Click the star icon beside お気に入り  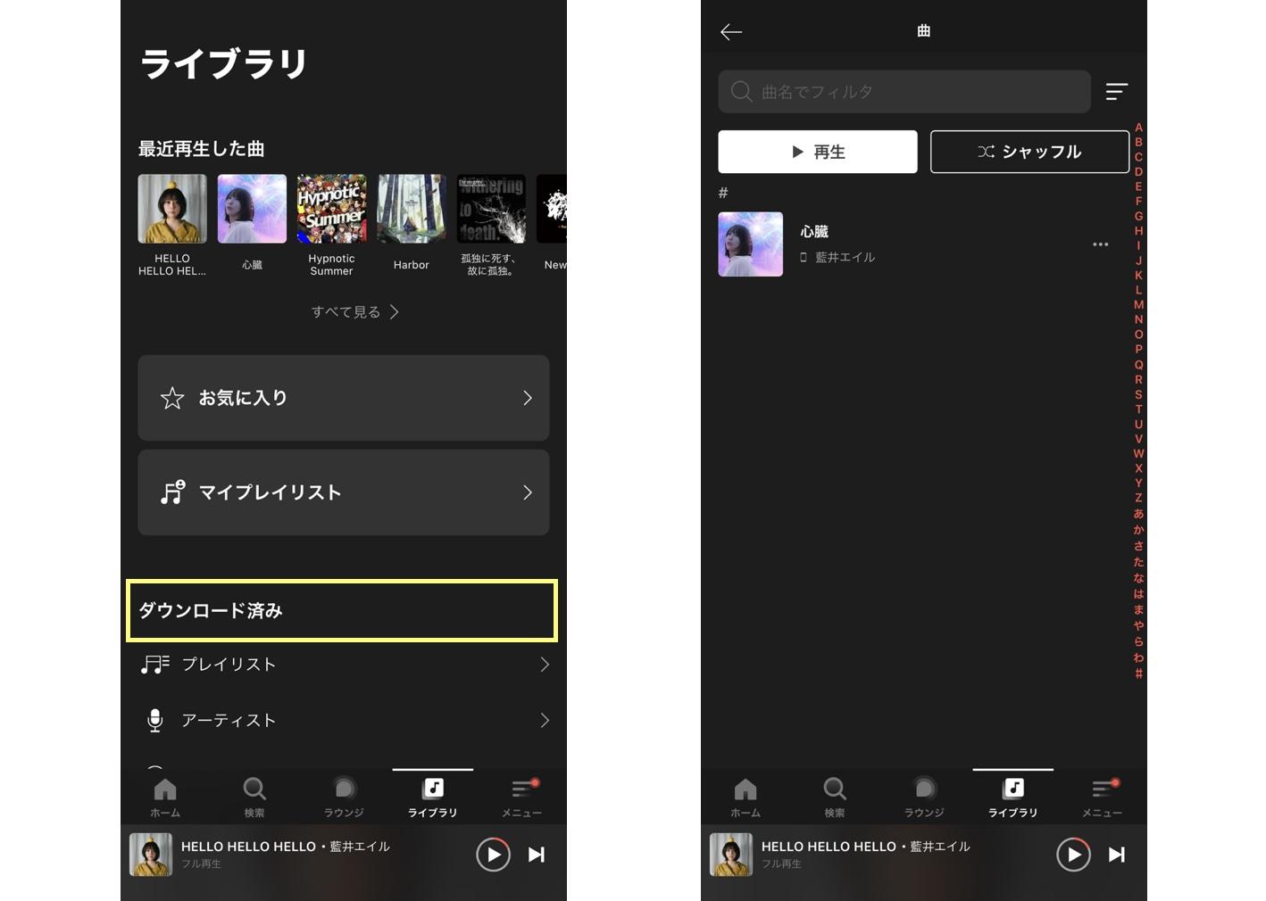tap(172, 398)
